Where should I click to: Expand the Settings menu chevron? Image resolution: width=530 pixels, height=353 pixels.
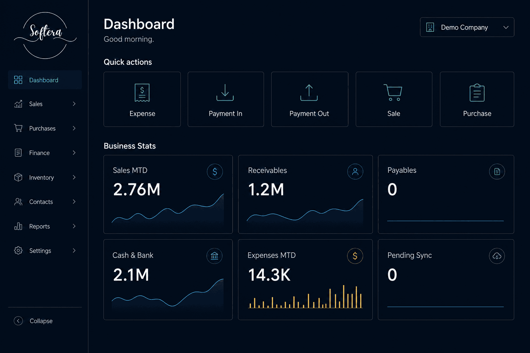pyautogui.click(x=74, y=251)
